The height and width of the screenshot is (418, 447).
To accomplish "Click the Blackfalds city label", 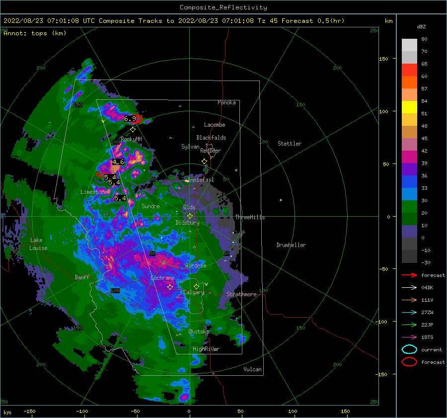I will (x=211, y=138).
